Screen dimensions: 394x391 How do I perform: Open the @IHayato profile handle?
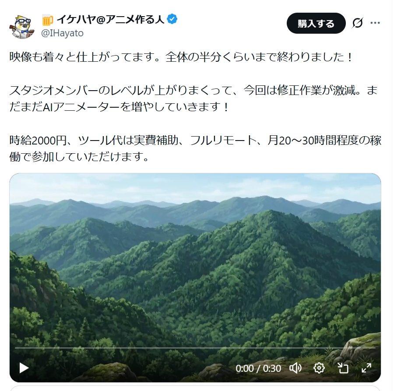pos(62,33)
